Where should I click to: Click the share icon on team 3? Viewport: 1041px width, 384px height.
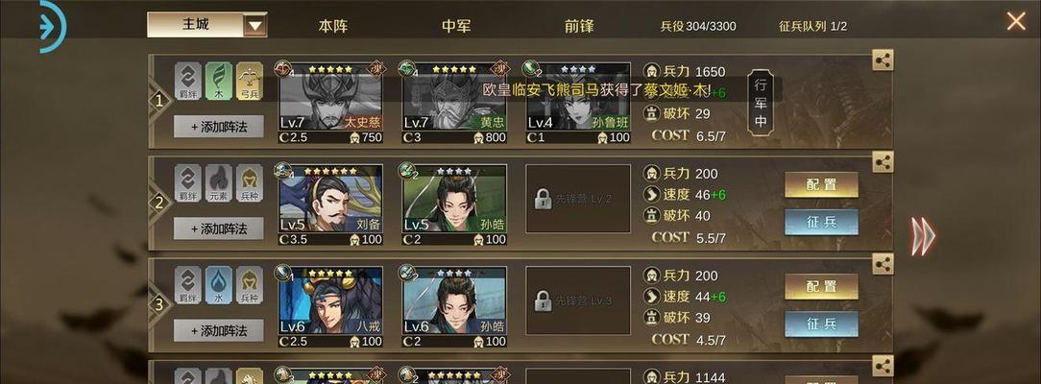click(883, 263)
